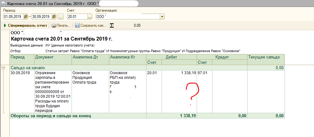The image size is (314, 137).
Task: Open calendar for period start date
Action: coord(25,17)
